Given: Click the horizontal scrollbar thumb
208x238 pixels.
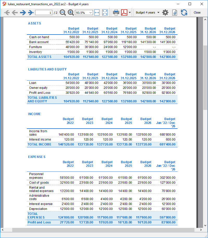Looking at the screenshot, I should pyautogui.click(x=103, y=230).
